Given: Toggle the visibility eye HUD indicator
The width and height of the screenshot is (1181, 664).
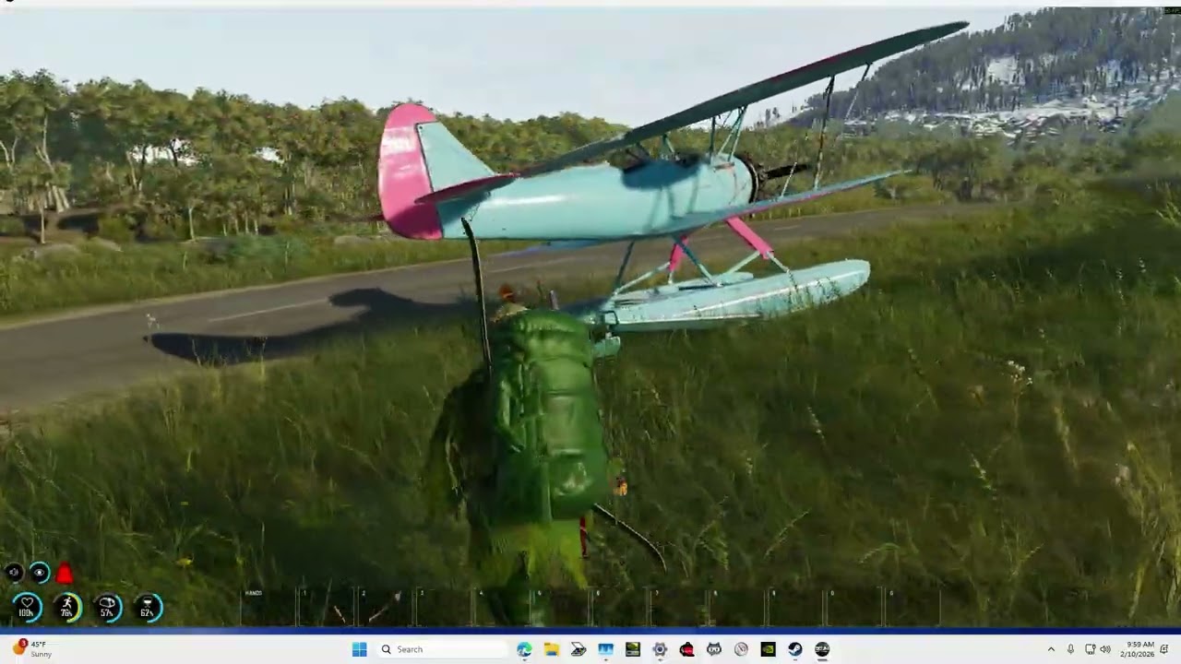Looking at the screenshot, I should 40,573.
